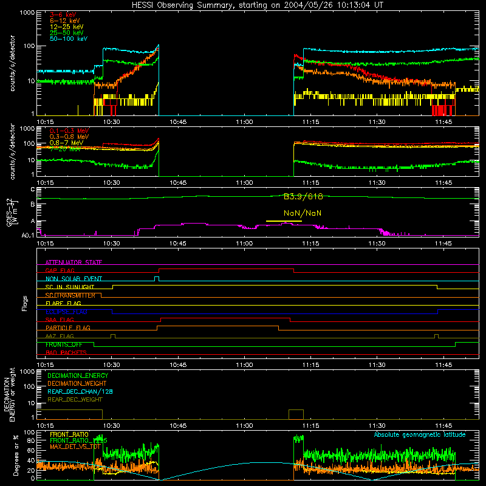
Task: Click the DECIMATION_WEIGHT legend label
Action: tap(77, 383)
